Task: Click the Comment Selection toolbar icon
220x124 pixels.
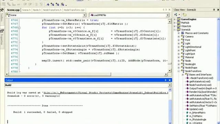Action: (36, 4)
